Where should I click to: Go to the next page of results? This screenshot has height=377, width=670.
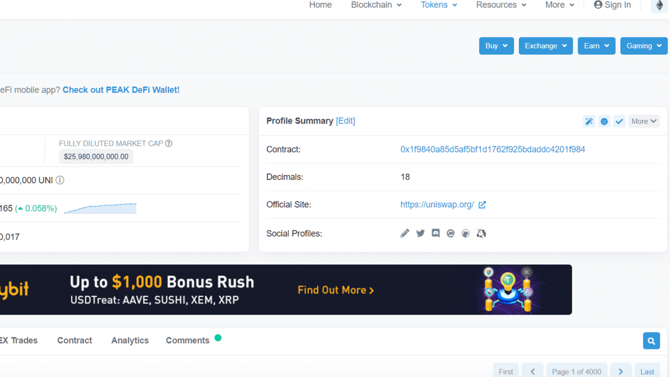[x=621, y=372]
